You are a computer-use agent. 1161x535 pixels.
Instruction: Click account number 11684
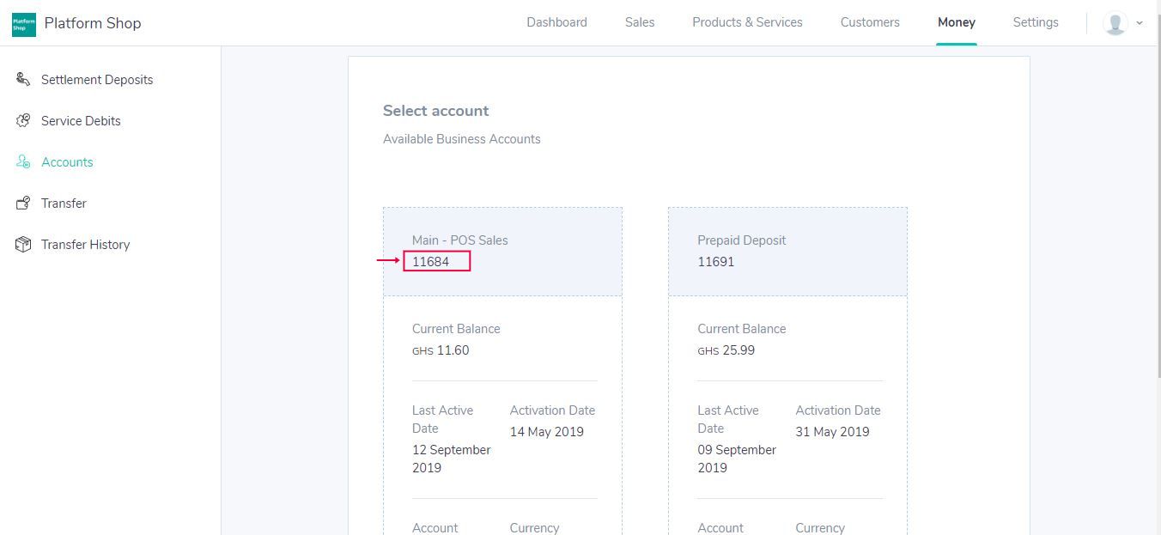[x=430, y=262]
